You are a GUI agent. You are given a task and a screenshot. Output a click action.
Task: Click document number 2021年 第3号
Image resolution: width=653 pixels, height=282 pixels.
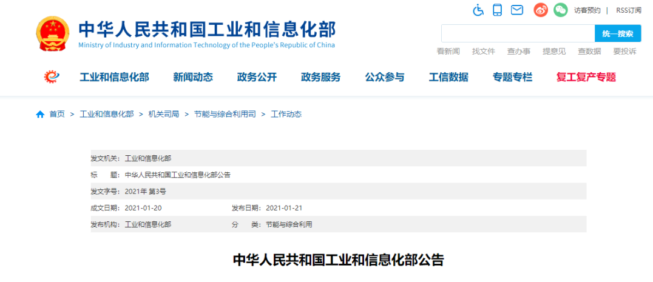(x=145, y=191)
